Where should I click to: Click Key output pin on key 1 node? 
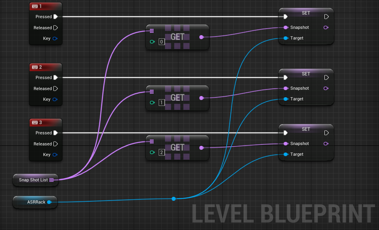click(55, 38)
